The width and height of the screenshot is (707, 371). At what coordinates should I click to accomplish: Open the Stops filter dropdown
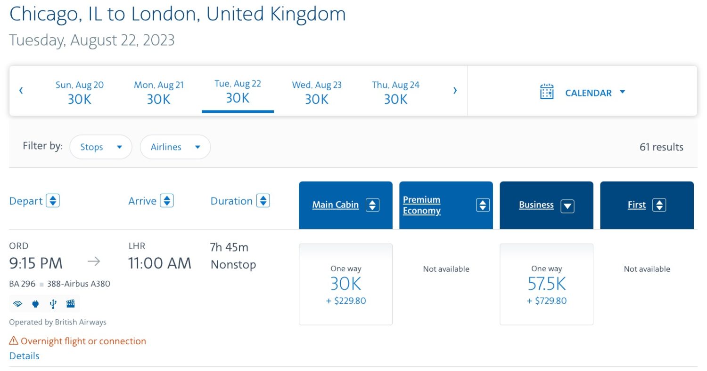(x=100, y=147)
